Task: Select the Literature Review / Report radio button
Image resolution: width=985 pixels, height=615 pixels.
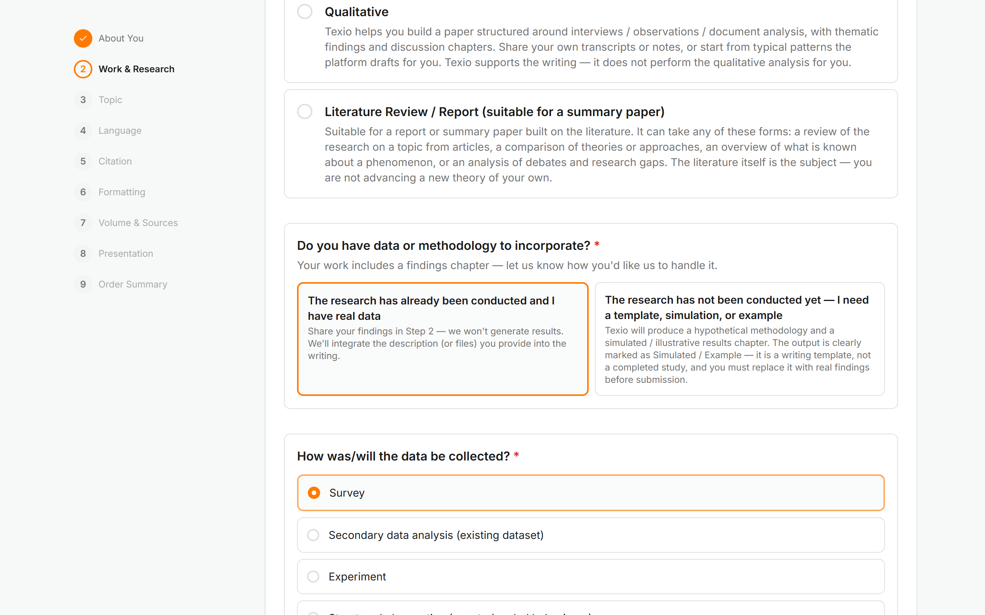Action: 304,111
